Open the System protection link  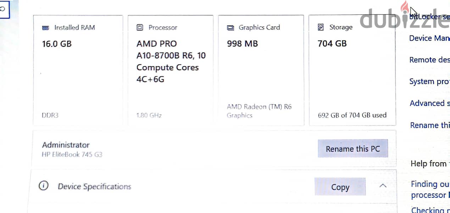click(429, 82)
